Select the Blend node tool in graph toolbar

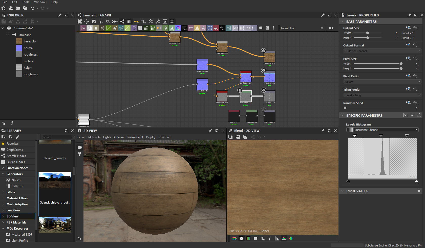pos(89,28)
